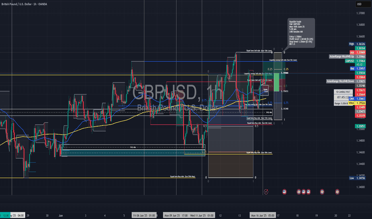372x219 pixels.
Task: Select Equal lows Buy-side (Sun 10th June) label
Action: (x=259, y=153)
